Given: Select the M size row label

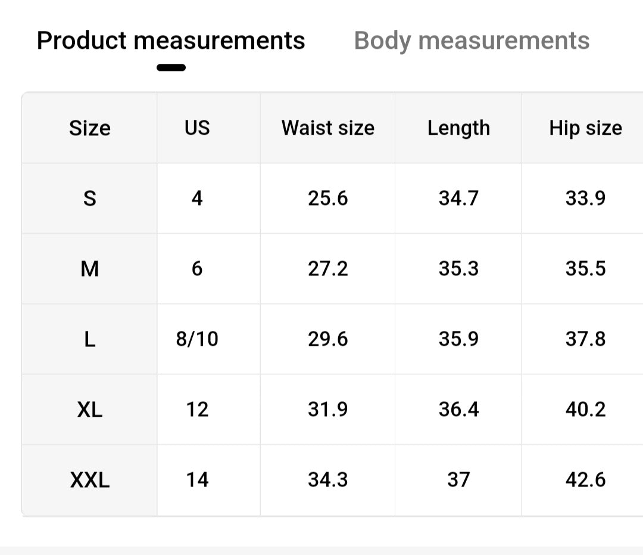Looking at the screenshot, I should 90,269.
